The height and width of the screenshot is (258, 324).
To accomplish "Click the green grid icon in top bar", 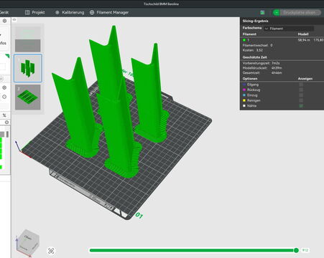I will (262, 12).
